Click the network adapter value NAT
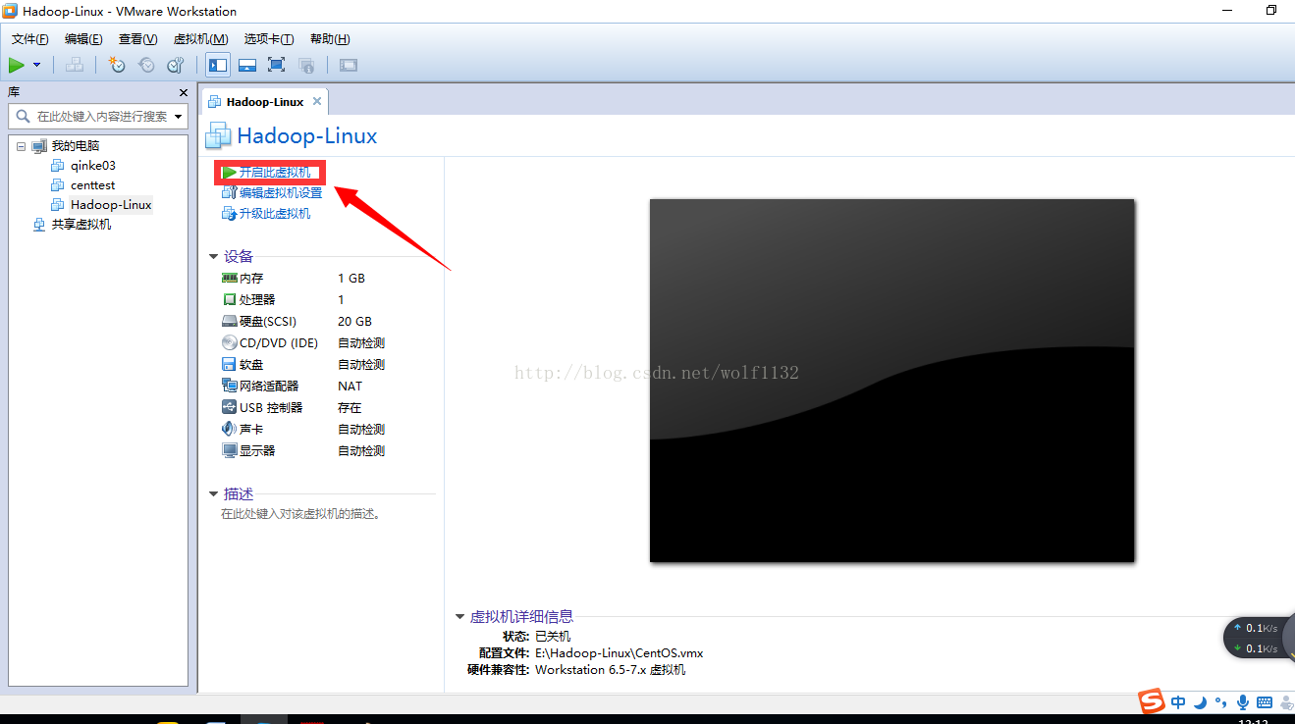The image size is (1295, 724). tap(350, 387)
